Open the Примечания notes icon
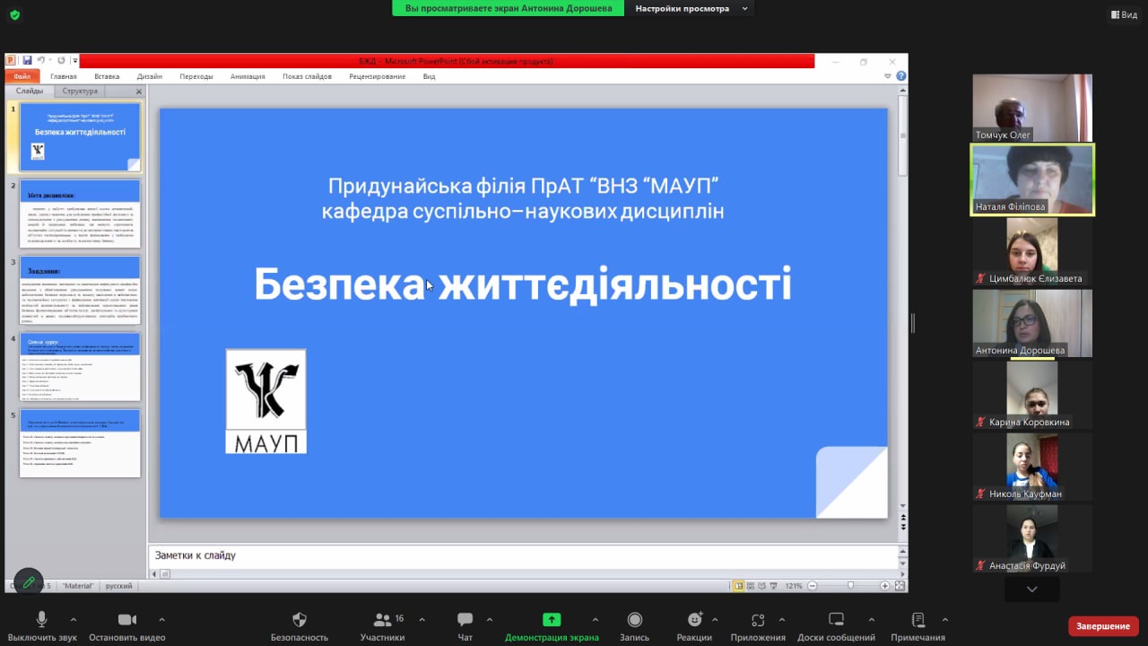 point(918,620)
